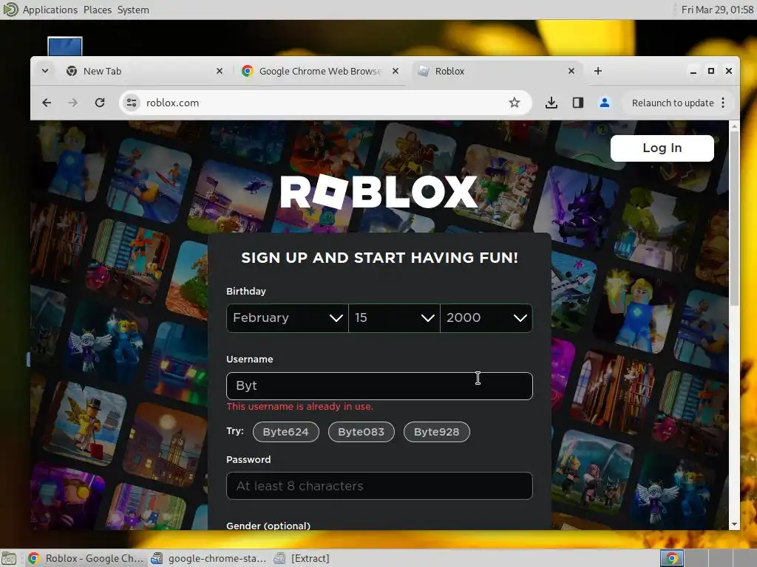Reload the roblox.com page
757x567 pixels.
100,103
